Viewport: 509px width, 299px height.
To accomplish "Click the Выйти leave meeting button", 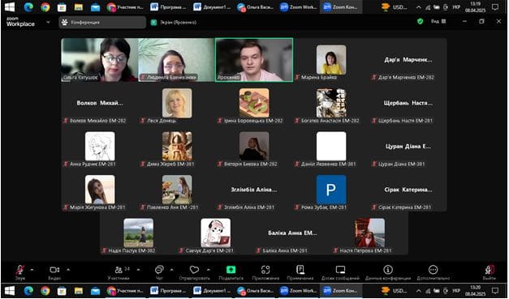I will (490, 271).
